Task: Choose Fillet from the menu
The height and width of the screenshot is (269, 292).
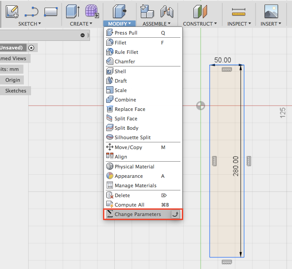Action: tap(143, 43)
